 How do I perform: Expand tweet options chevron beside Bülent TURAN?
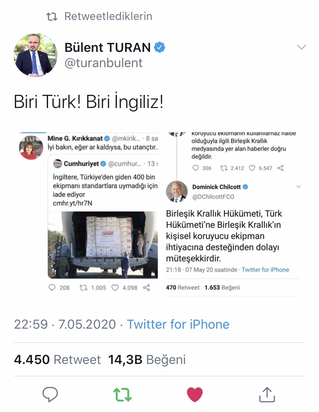[302, 47]
